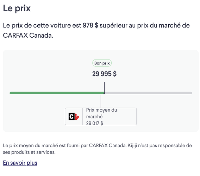Select the 29 995 $ listing price
The height and width of the screenshot is (176, 200).
[x=104, y=74]
